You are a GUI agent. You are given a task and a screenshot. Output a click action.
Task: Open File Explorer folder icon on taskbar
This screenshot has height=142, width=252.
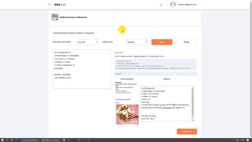[x=64, y=140]
